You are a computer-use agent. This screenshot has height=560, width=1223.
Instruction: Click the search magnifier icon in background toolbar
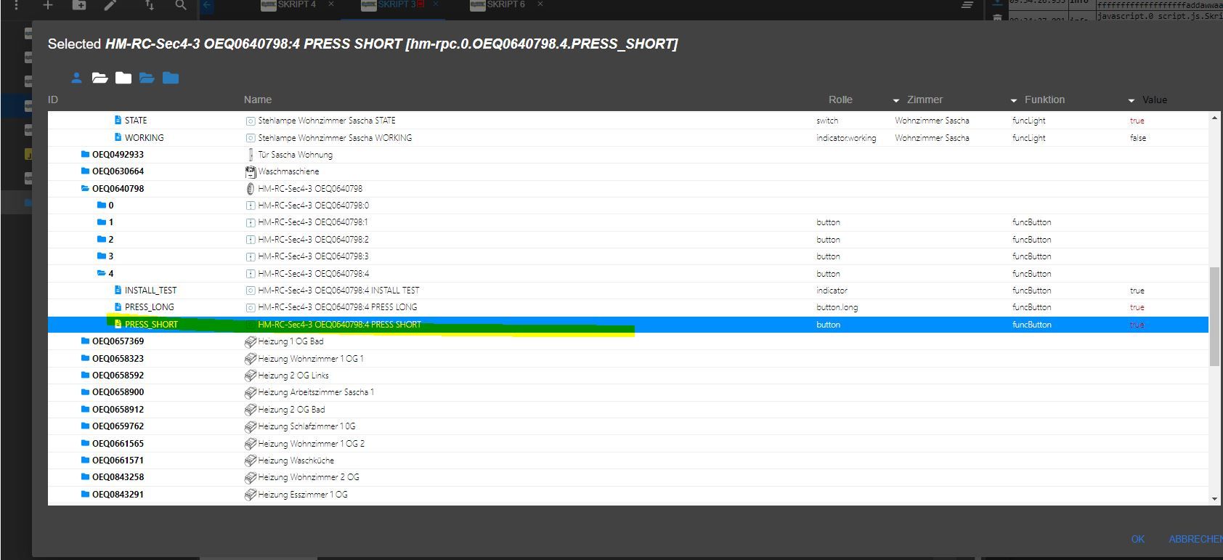[181, 5]
